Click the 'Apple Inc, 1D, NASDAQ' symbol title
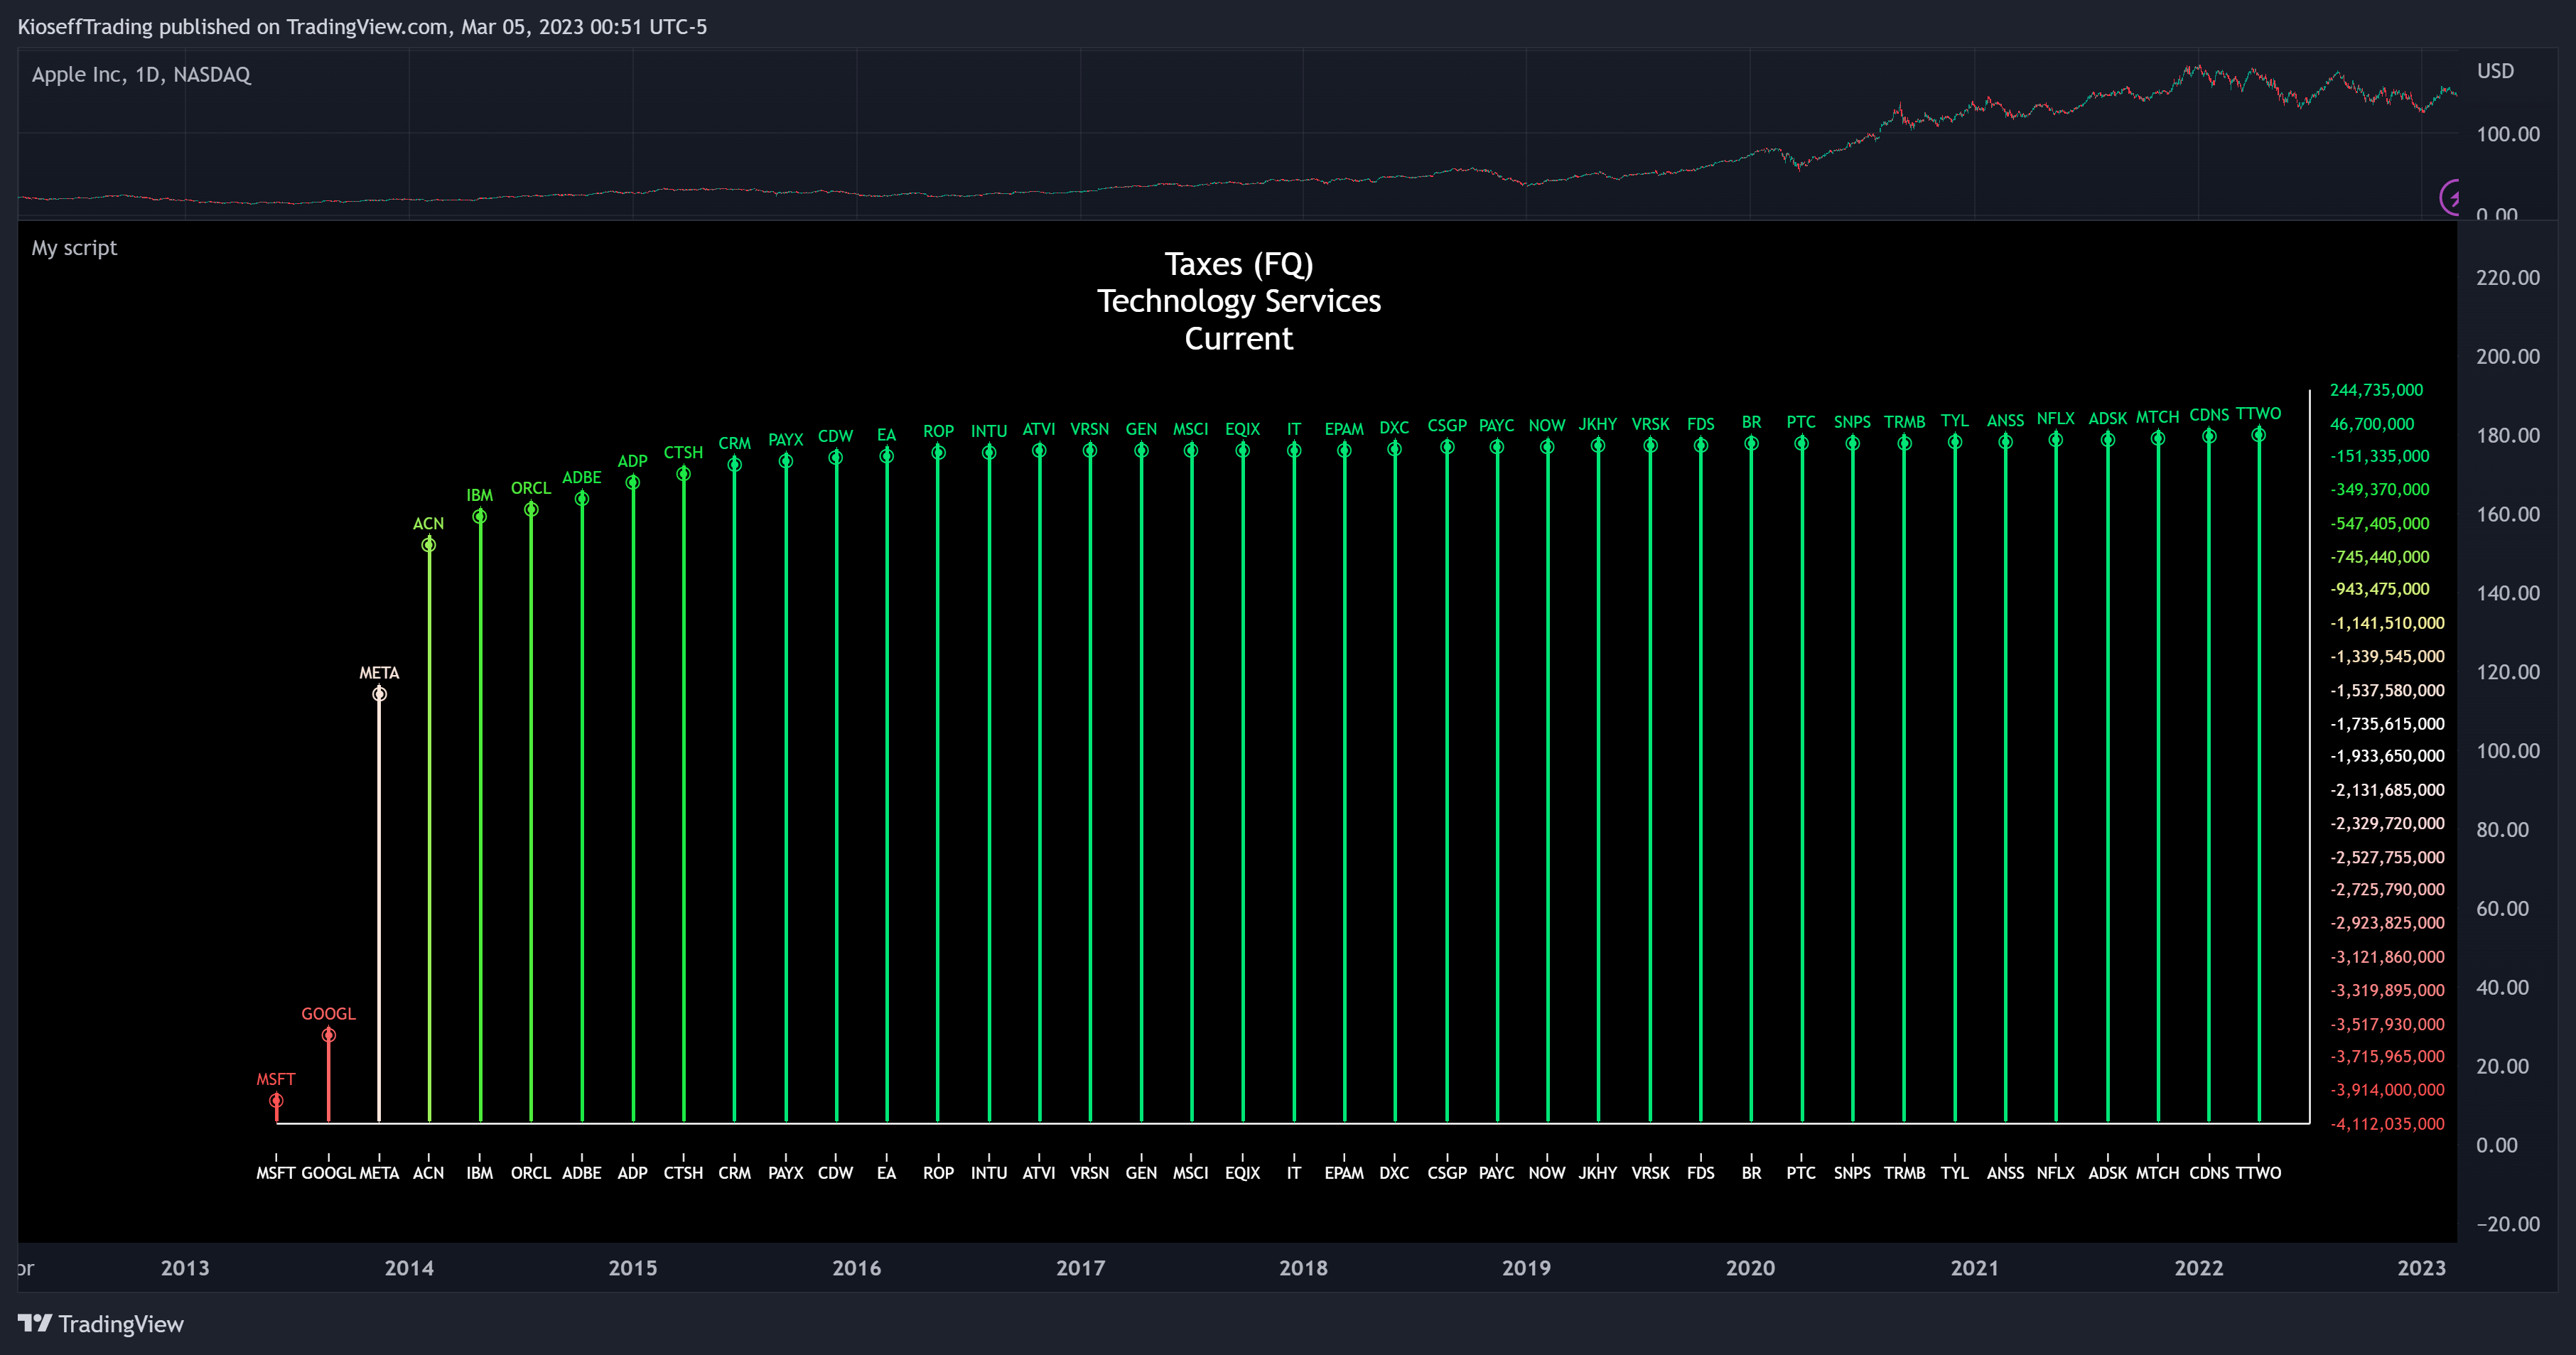Viewport: 2576px width, 1355px height. [x=141, y=75]
